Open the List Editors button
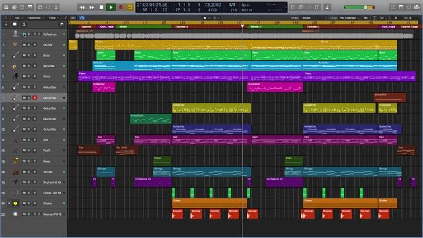Screen dimensions: 423x238 tap(393, 7)
